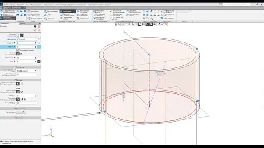Select the Массив по сетке tool
The height and width of the screenshot is (148, 264).
click(99, 11)
